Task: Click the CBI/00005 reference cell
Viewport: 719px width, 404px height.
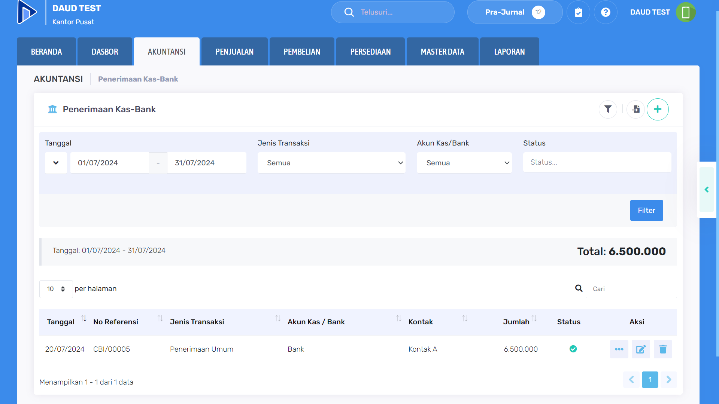Action: 112,349
